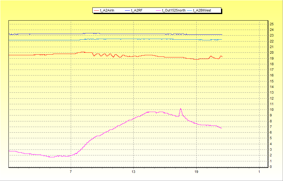Viewport: 283px width, 181px height.
Task: Click the 1 label at x-axis end
Action: pyautogui.click(x=259, y=172)
